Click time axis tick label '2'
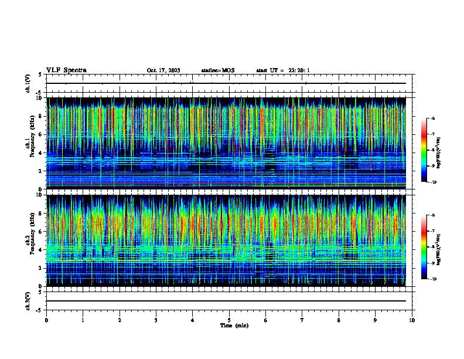 tap(120, 320)
